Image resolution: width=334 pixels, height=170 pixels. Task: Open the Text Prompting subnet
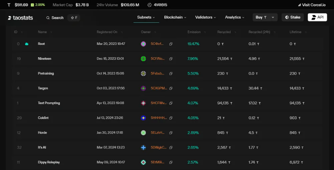[x=49, y=103]
